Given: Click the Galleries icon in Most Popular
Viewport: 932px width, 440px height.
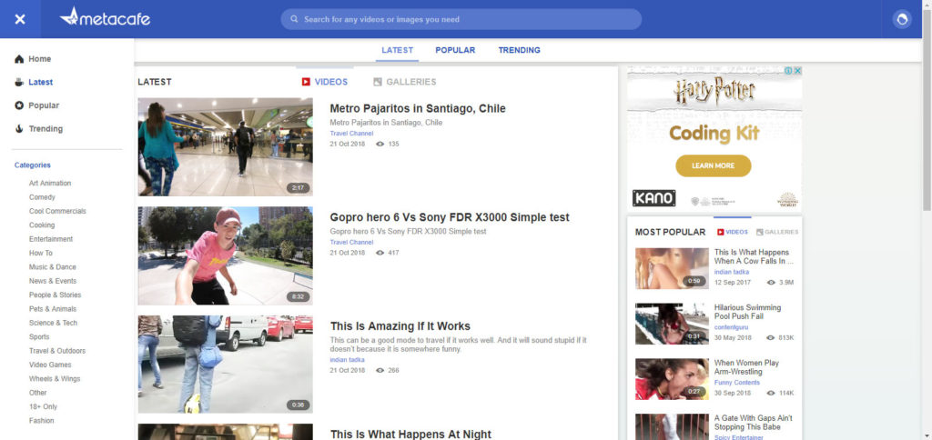Looking at the screenshot, I should point(760,232).
